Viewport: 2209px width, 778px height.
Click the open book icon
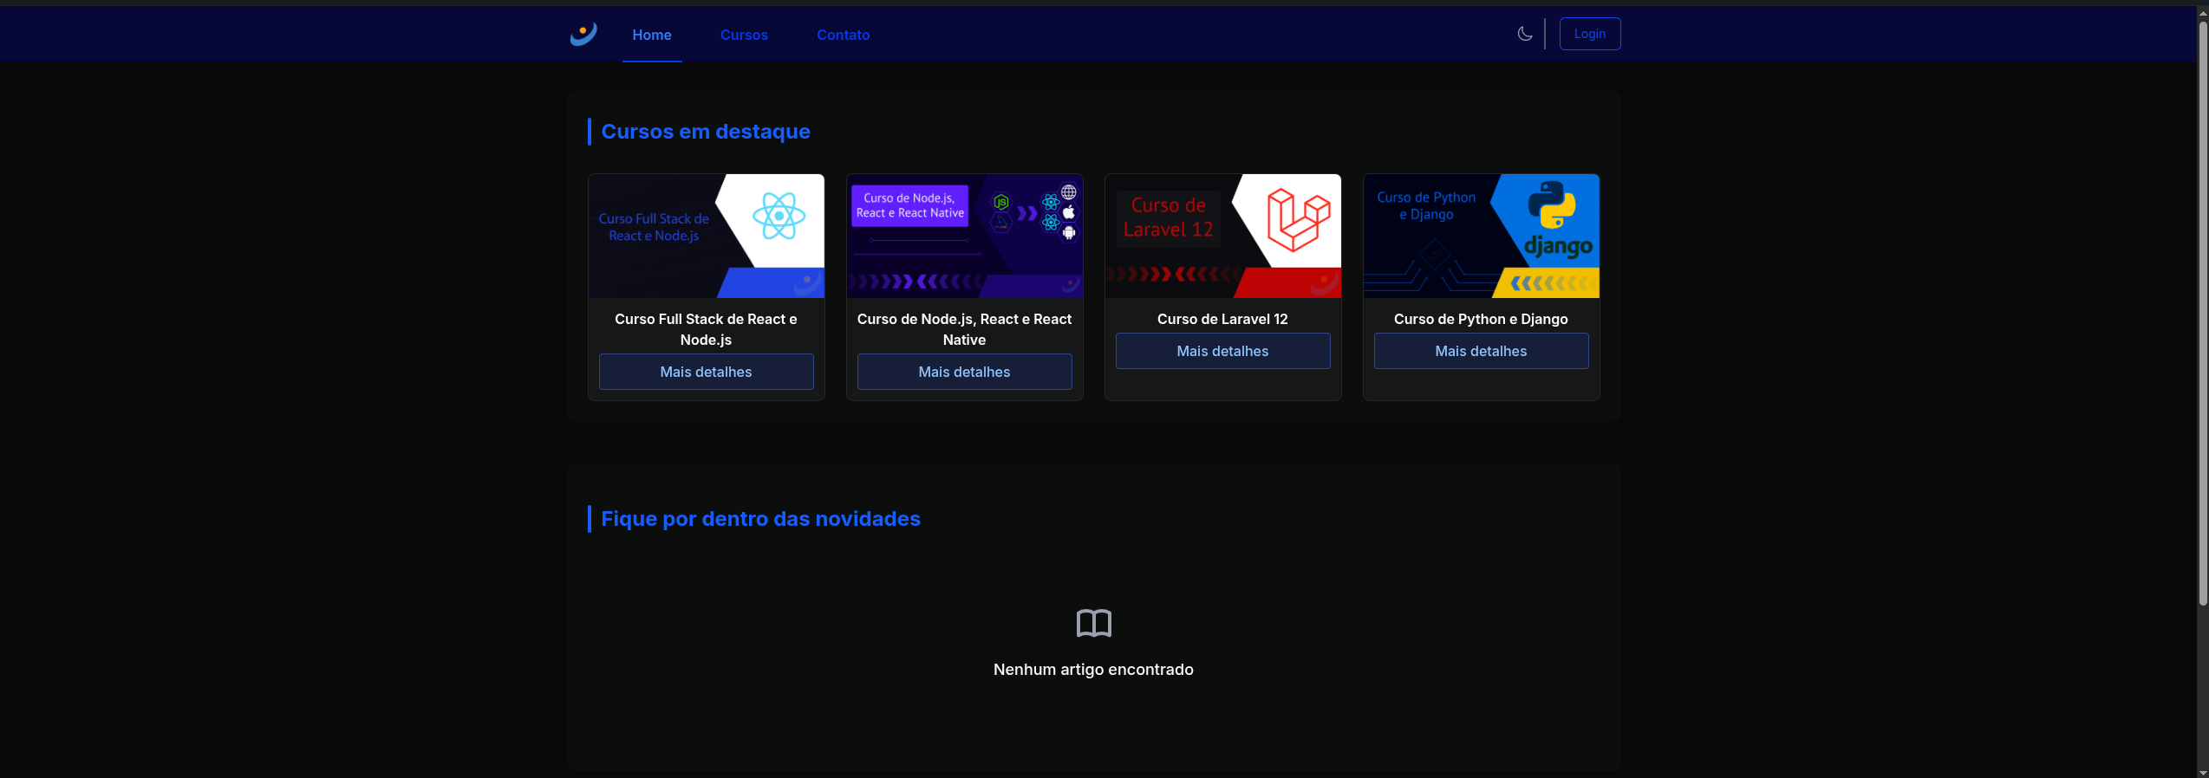pos(1093,623)
